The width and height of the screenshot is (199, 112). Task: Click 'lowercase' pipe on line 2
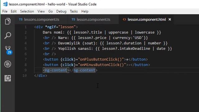click(145, 32)
